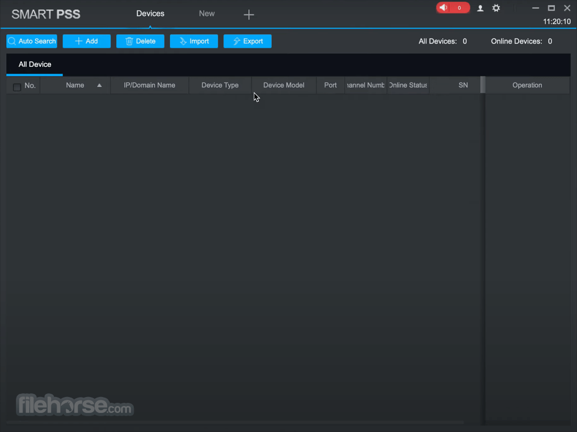Open the user account icon
This screenshot has width=577, height=432.
click(480, 8)
